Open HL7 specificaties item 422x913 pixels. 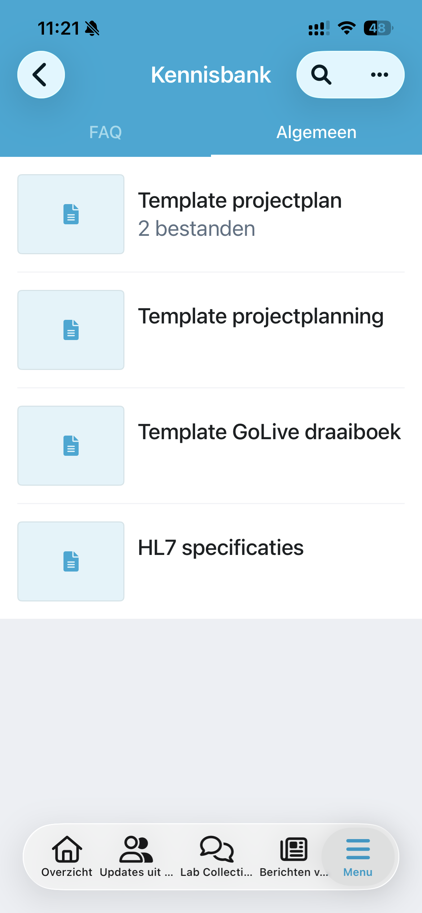click(x=221, y=548)
